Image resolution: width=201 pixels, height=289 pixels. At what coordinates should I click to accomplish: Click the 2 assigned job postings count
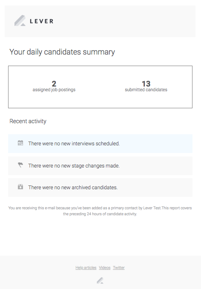(x=54, y=84)
